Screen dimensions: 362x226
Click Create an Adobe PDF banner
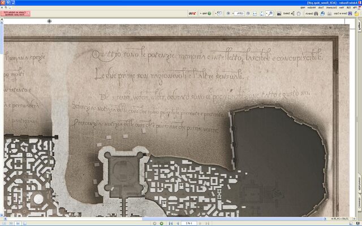[15, 13]
